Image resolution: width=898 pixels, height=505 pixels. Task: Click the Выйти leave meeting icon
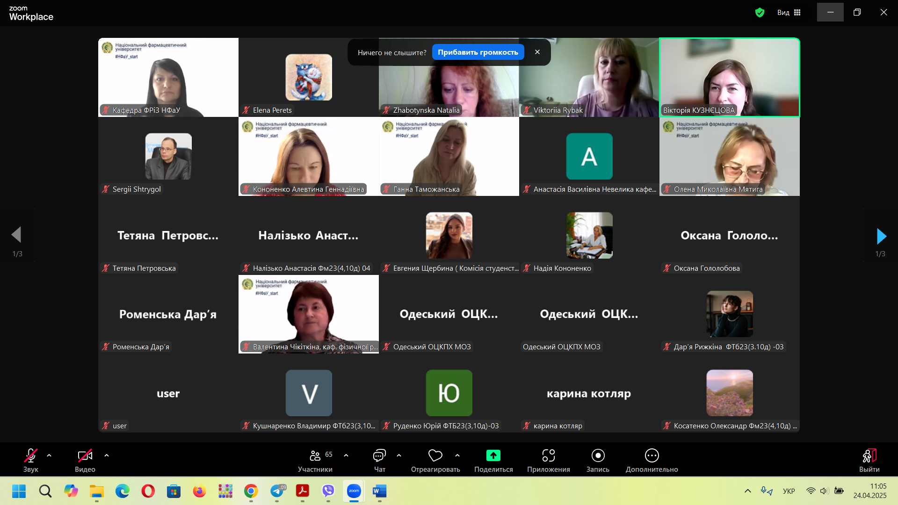click(x=869, y=455)
